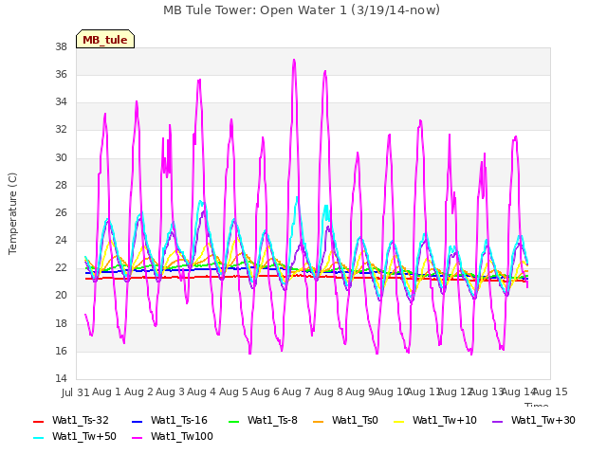Select the Wat1_Ts-32 legend label

click(80, 421)
